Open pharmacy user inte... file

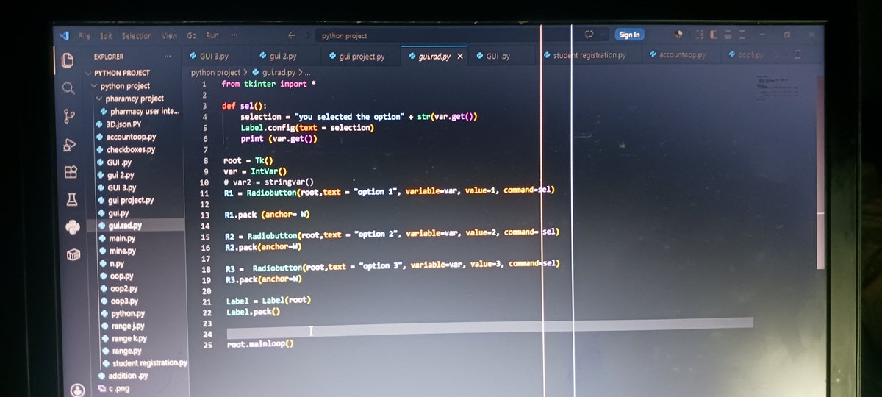tap(145, 111)
